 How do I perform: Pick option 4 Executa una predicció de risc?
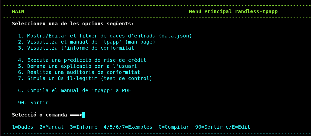point(82,60)
